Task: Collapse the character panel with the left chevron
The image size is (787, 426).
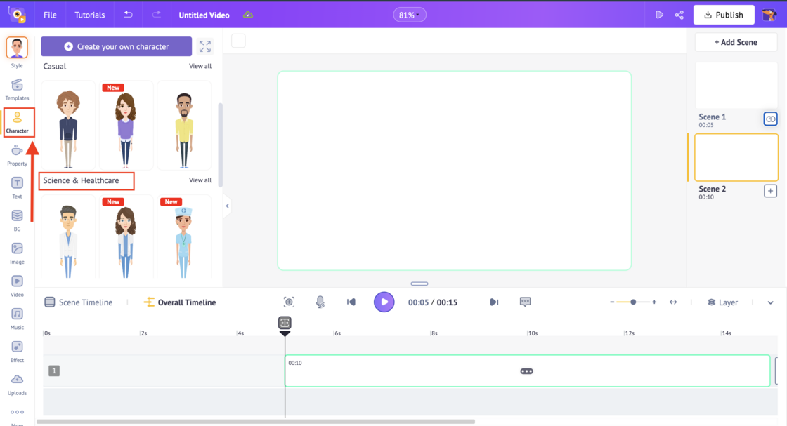Action: click(x=227, y=206)
